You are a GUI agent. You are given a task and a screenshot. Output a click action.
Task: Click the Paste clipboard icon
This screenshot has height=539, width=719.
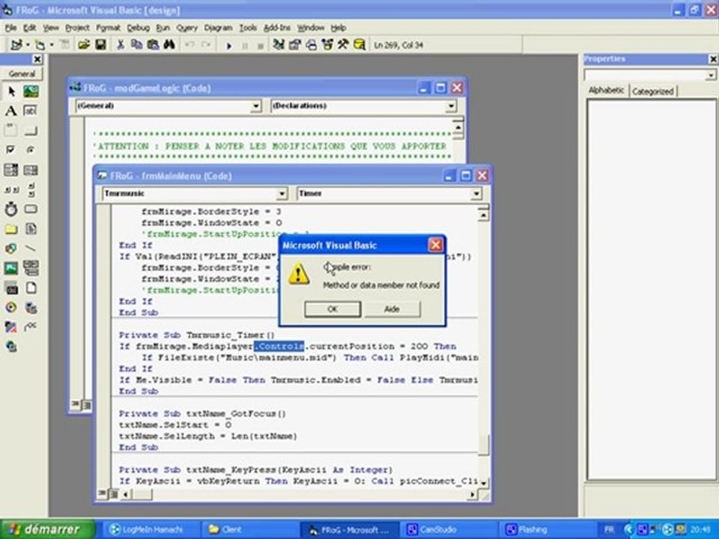point(153,44)
